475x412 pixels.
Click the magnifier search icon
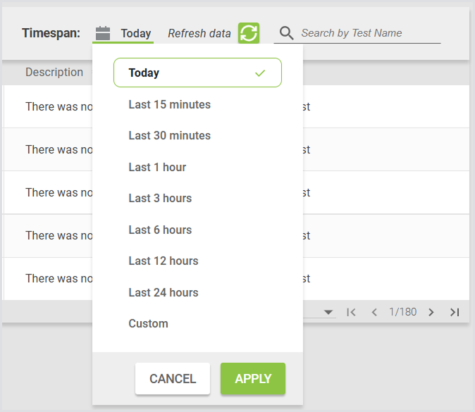286,33
